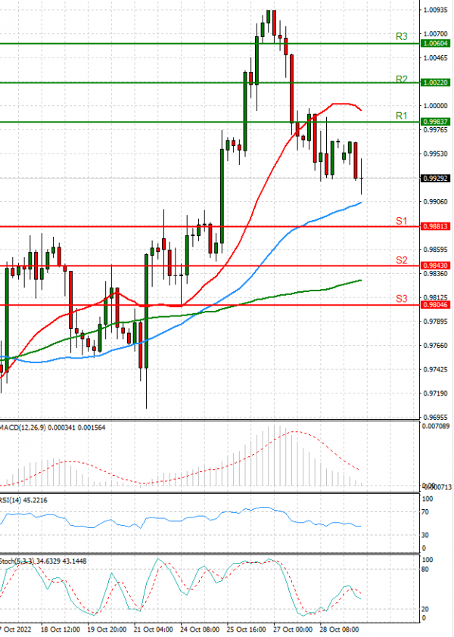Click the 0.97895 price axis value
This screenshot has height=637, width=454.
point(435,322)
